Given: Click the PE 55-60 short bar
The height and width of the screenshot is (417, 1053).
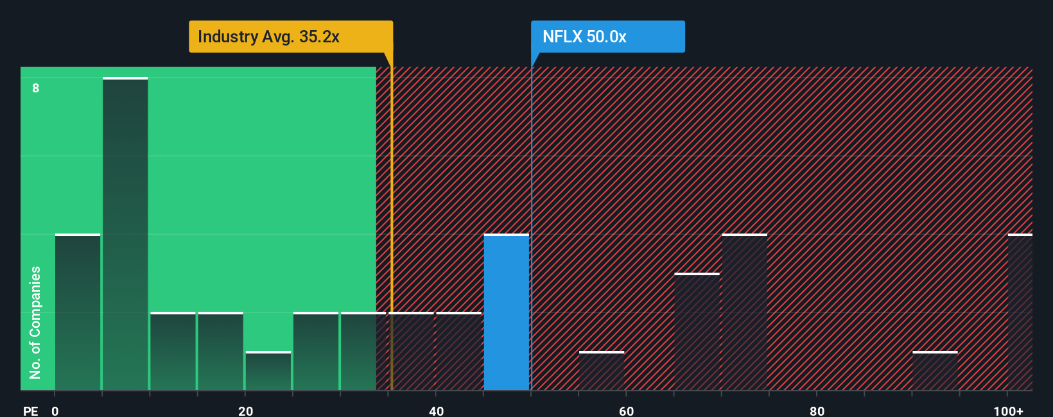Looking at the screenshot, I should coord(602,371).
